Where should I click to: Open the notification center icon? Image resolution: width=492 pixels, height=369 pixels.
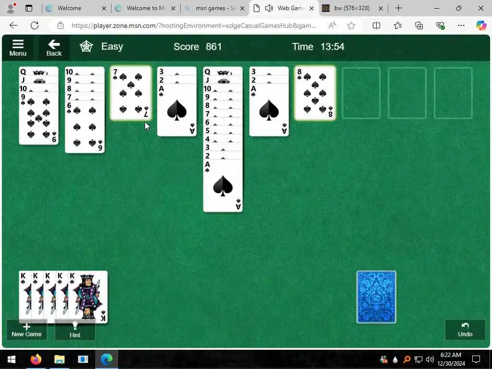(476, 359)
